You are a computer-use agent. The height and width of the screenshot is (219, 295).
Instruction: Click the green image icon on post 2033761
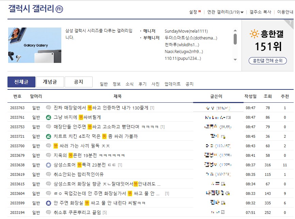pyautogui.click(x=48, y=117)
